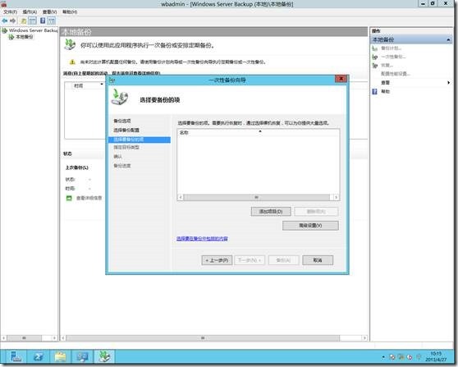Image resolution: width=458 pixels, height=367 pixels.
Task: Click the 查看详细信息 link under last backup
Action: click(x=89, y=198)
